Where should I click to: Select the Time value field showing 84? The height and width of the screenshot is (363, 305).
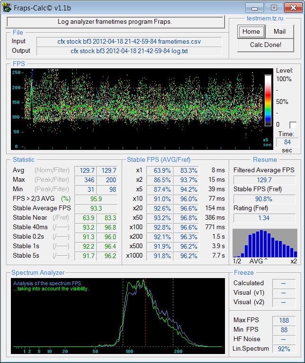click(x=287, y=142)
